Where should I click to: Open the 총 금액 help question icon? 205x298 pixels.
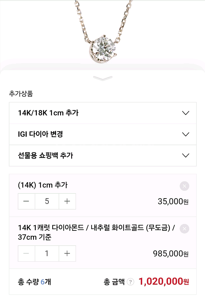click(x=131, y=282)
